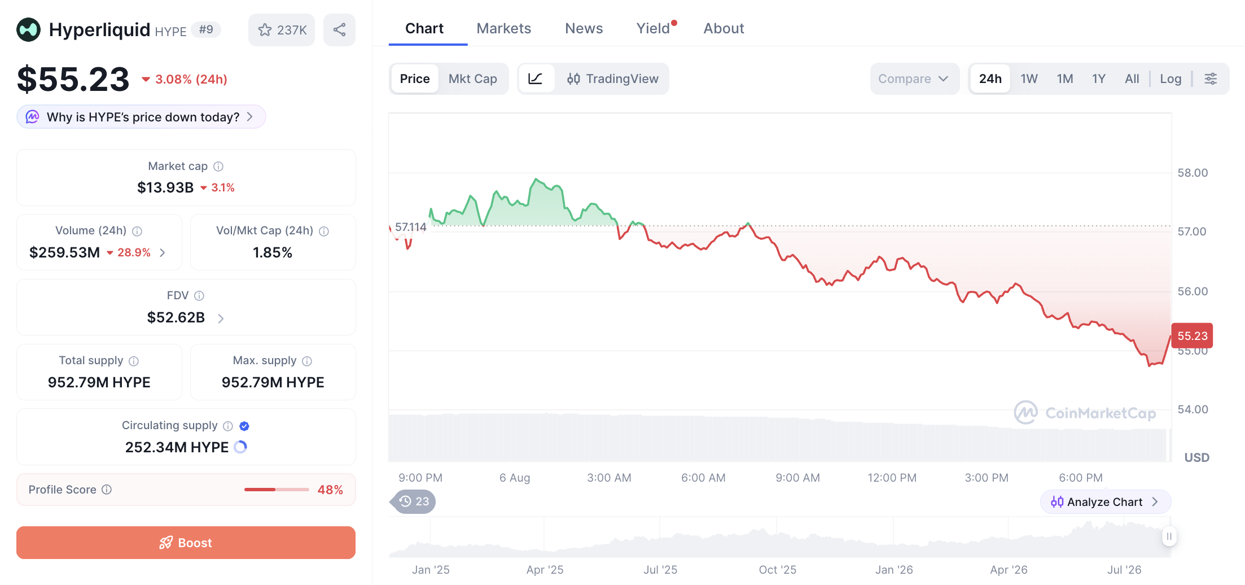Click the Market cap info icon
Image resolution: width=1245 pixels, height=585 pixels.
(218, 167)
